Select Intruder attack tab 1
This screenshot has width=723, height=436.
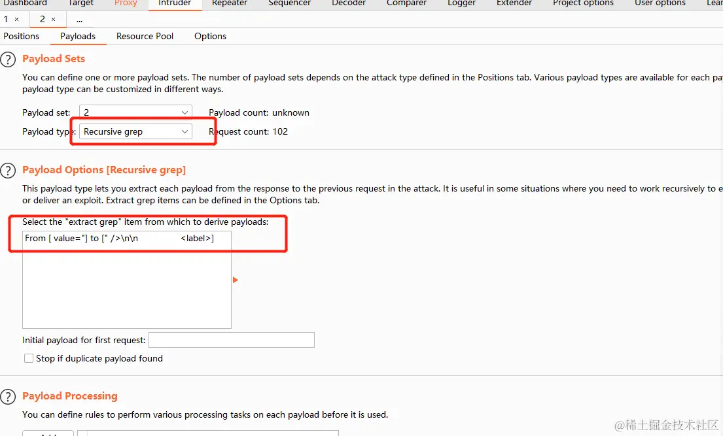click(x=6, y=20)
